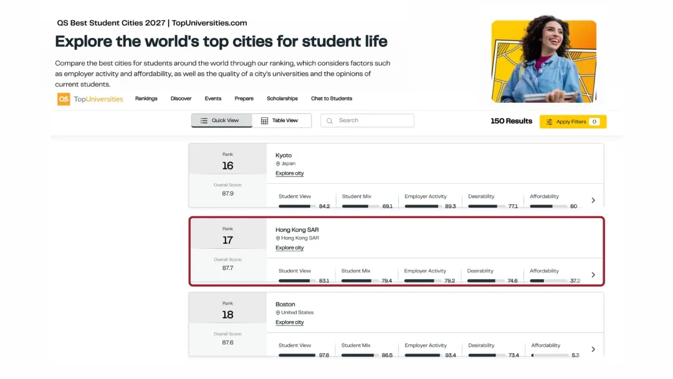The width and height of the screenshot is (673, 379).
Task: Click Boston's Employer Activity score bar
Action: (x=423, y=355)
